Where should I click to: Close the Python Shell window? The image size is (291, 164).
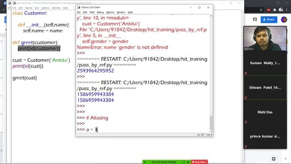[208, 7]
